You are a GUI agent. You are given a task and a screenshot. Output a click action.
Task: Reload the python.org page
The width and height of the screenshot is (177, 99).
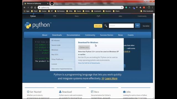tap(32, 7)
